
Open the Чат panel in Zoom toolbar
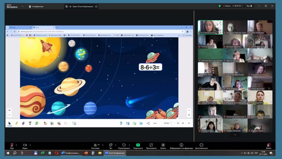[x=111, y=145]
